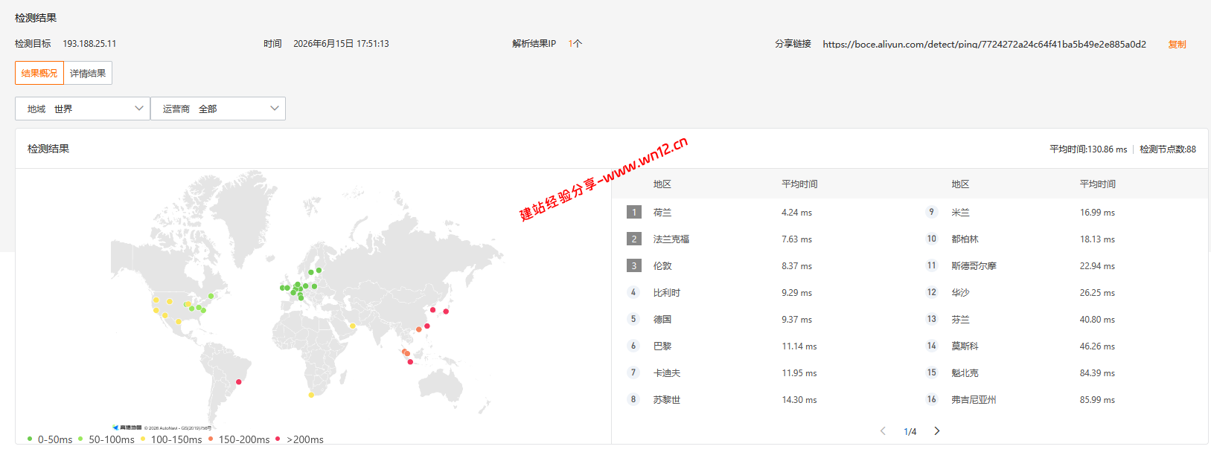The height and width of the screenshot is (455, 1211).
Task: Click the 卡迪夫 region name
Action: pos(667,373)
